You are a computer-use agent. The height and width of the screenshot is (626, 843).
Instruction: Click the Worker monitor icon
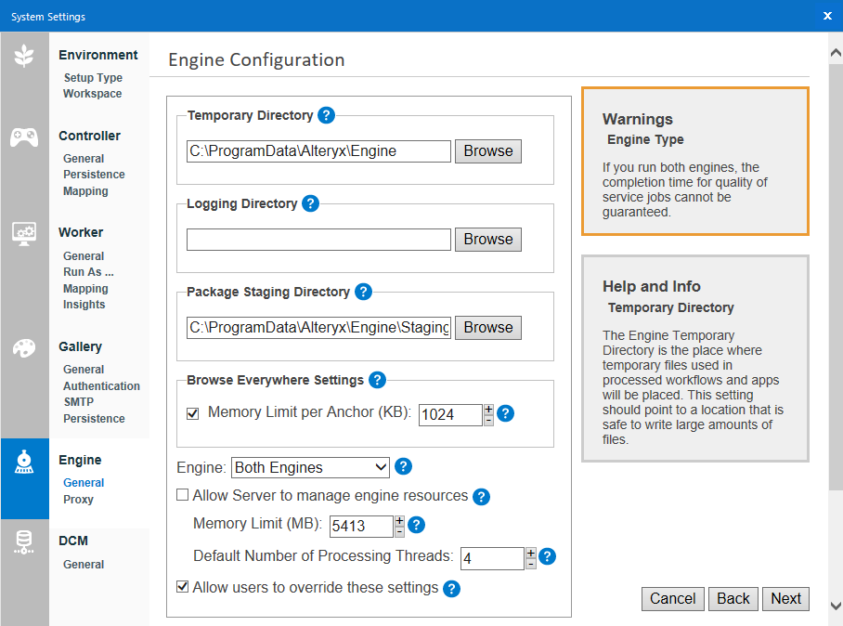click(25, 234)
